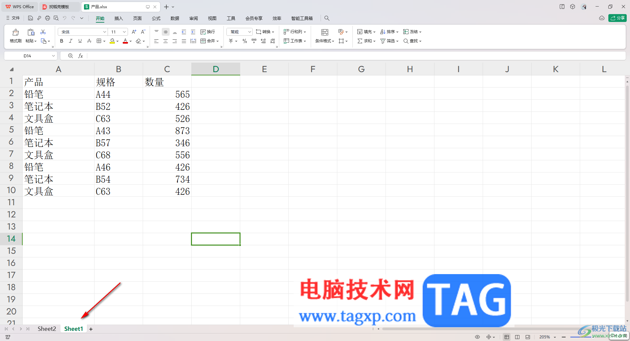
Task: Click the Cut scissors icon
Action: [43, 32]
